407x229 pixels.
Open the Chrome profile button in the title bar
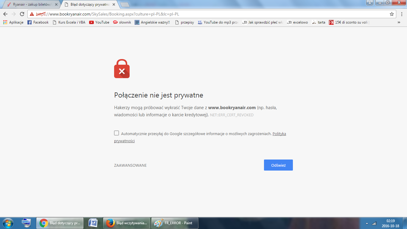(x=370, y=3)
